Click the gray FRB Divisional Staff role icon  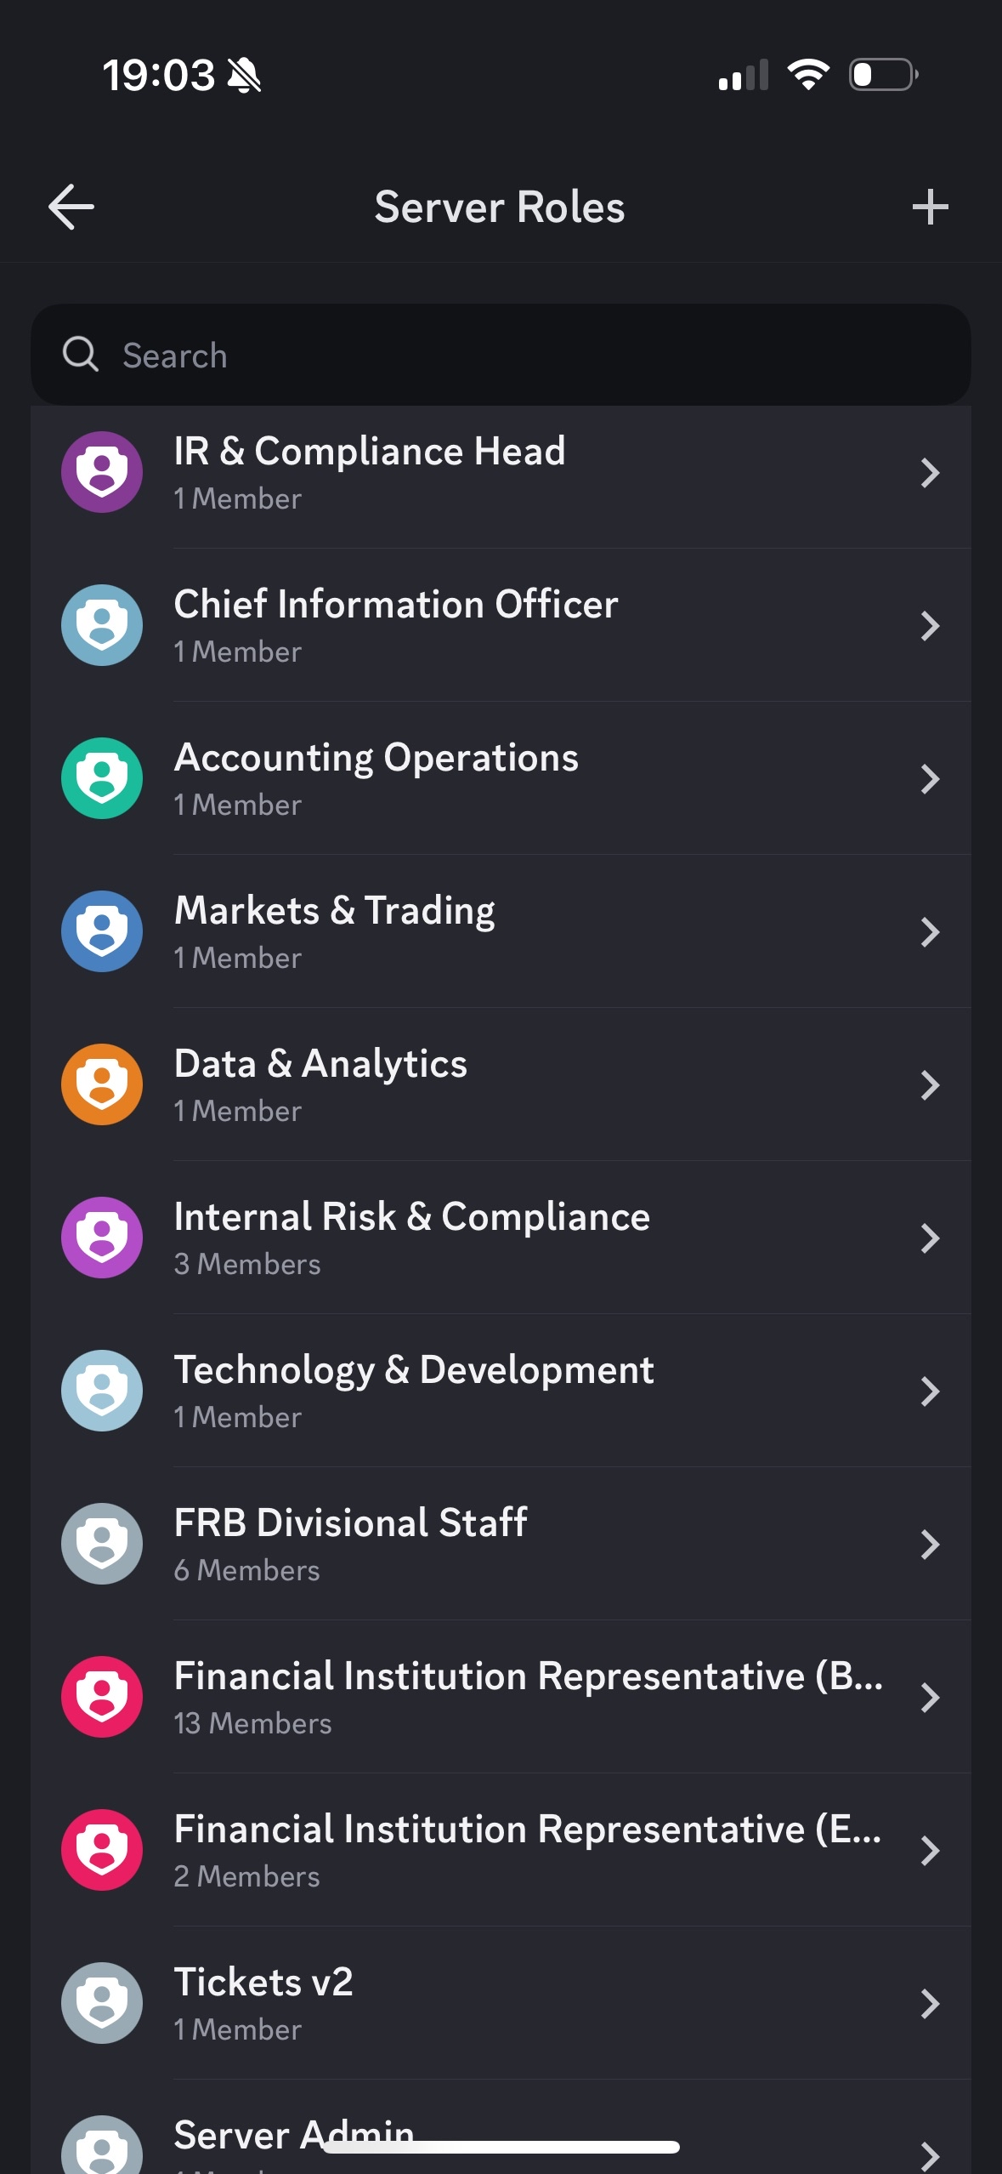102,1544
